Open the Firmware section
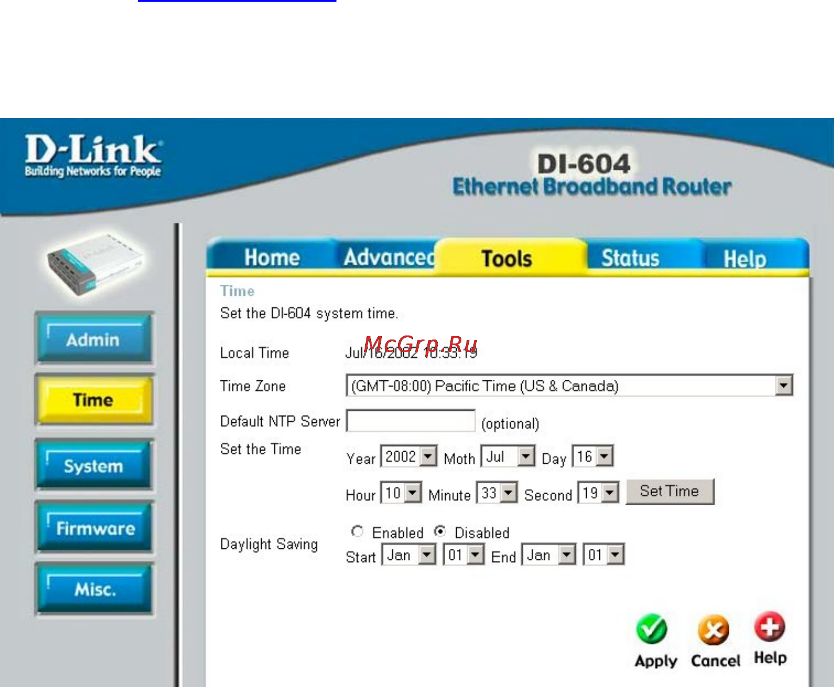Viewport: 834px width, 687px height. [94, 528]
